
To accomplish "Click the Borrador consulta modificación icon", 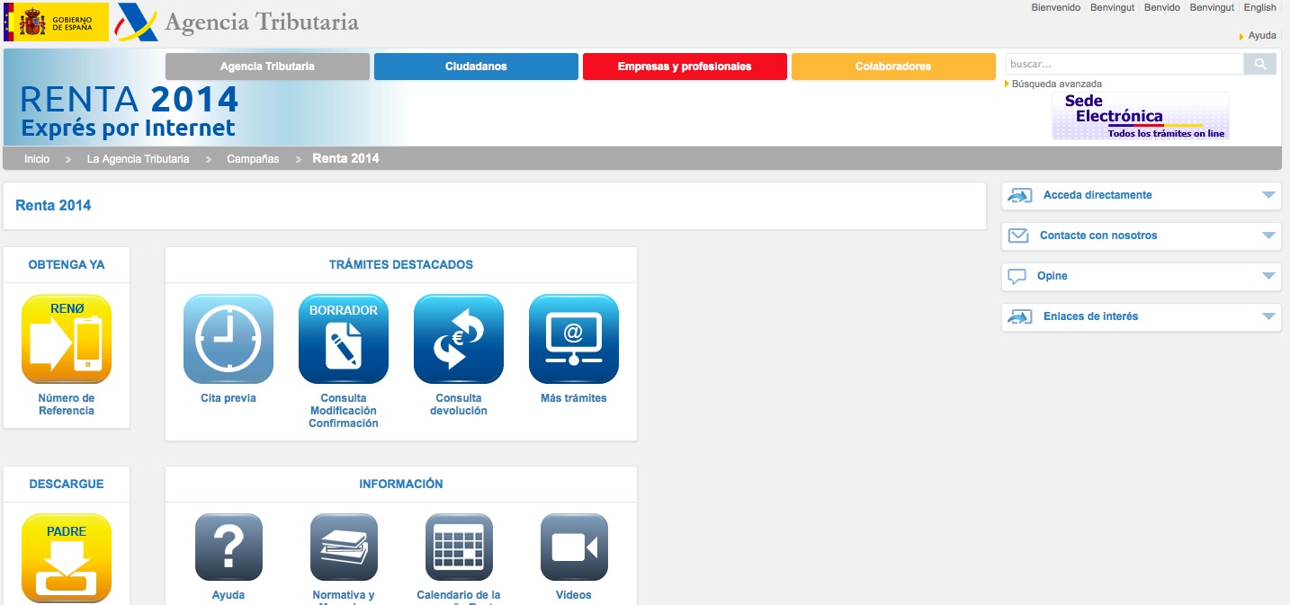I will (344, 339).
